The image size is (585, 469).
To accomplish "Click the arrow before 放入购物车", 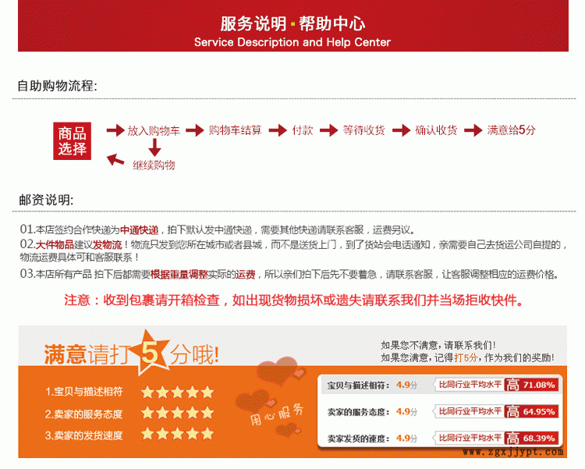I will tap(115, 130).
